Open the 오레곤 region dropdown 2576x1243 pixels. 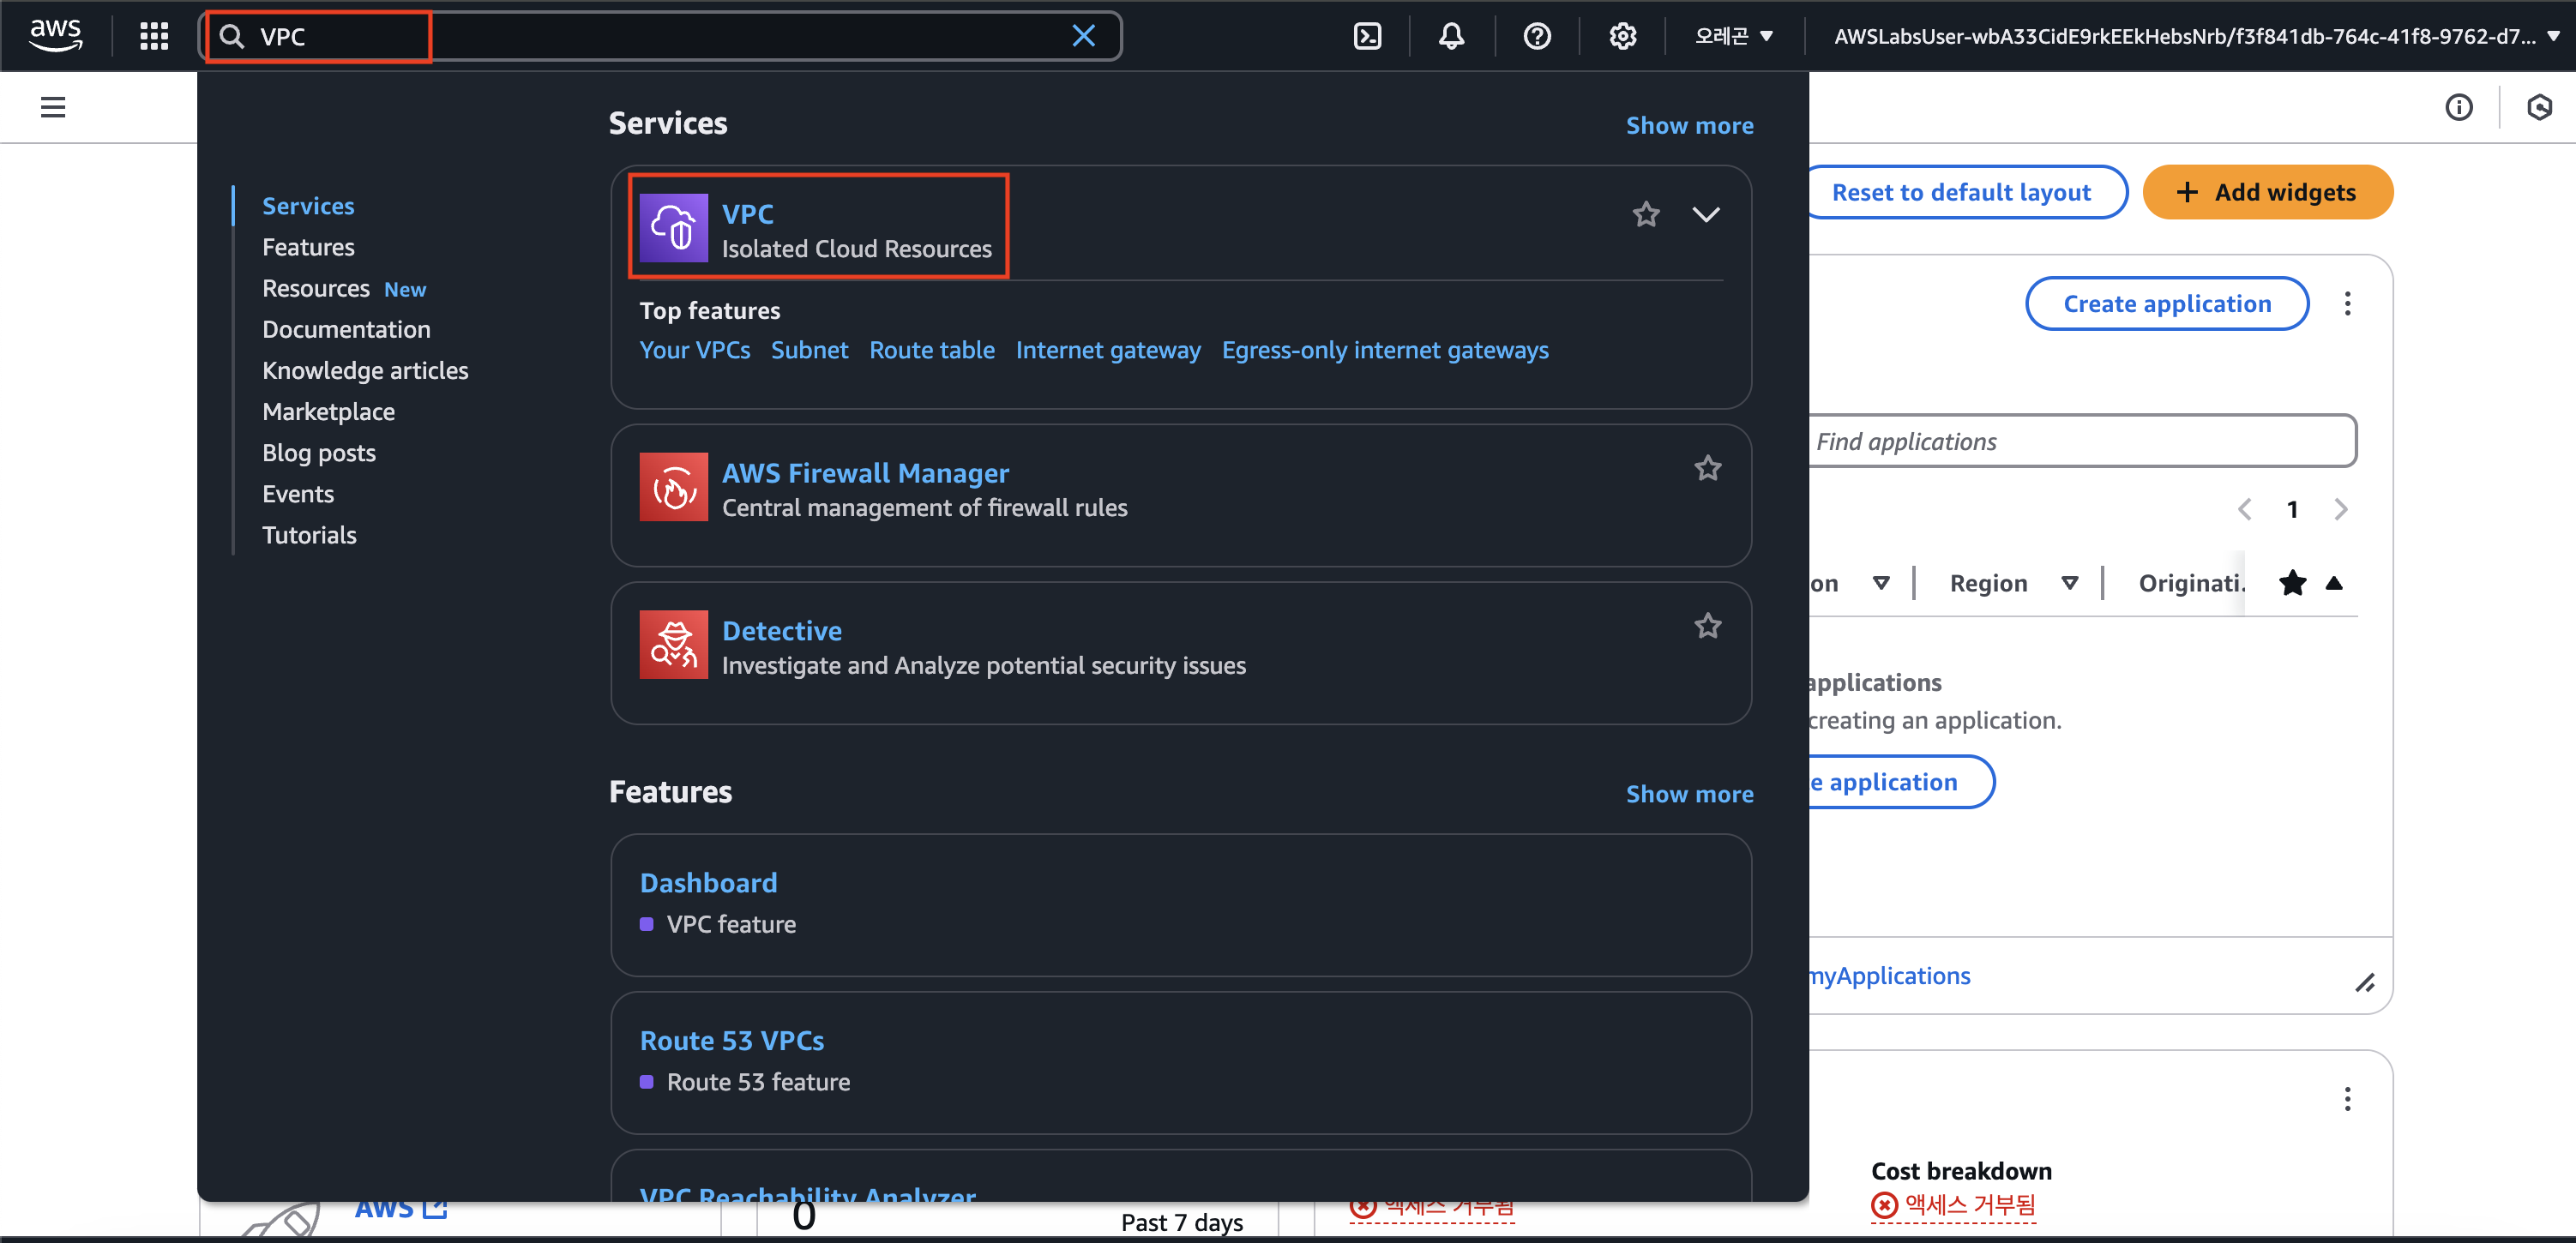[1733, 37]
